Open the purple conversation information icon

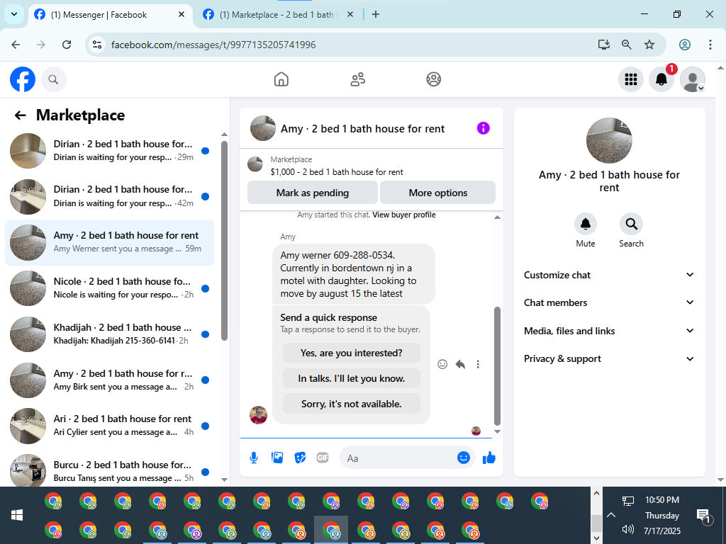483,128
